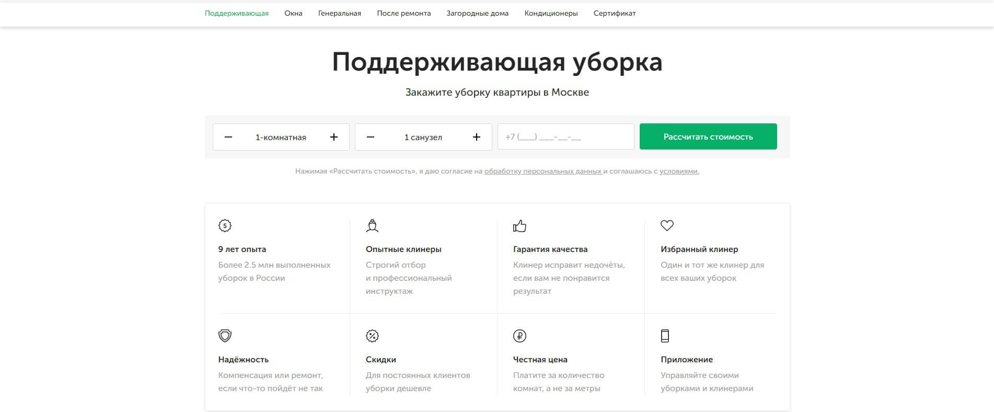Click the Рассчитать стоимость button
Image resolution: width=994 pixels, height=412 pixels.
[x=708, y=136]
